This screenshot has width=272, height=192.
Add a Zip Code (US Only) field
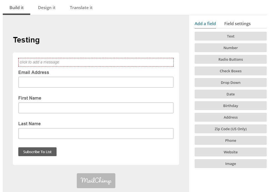click(230, 129)
